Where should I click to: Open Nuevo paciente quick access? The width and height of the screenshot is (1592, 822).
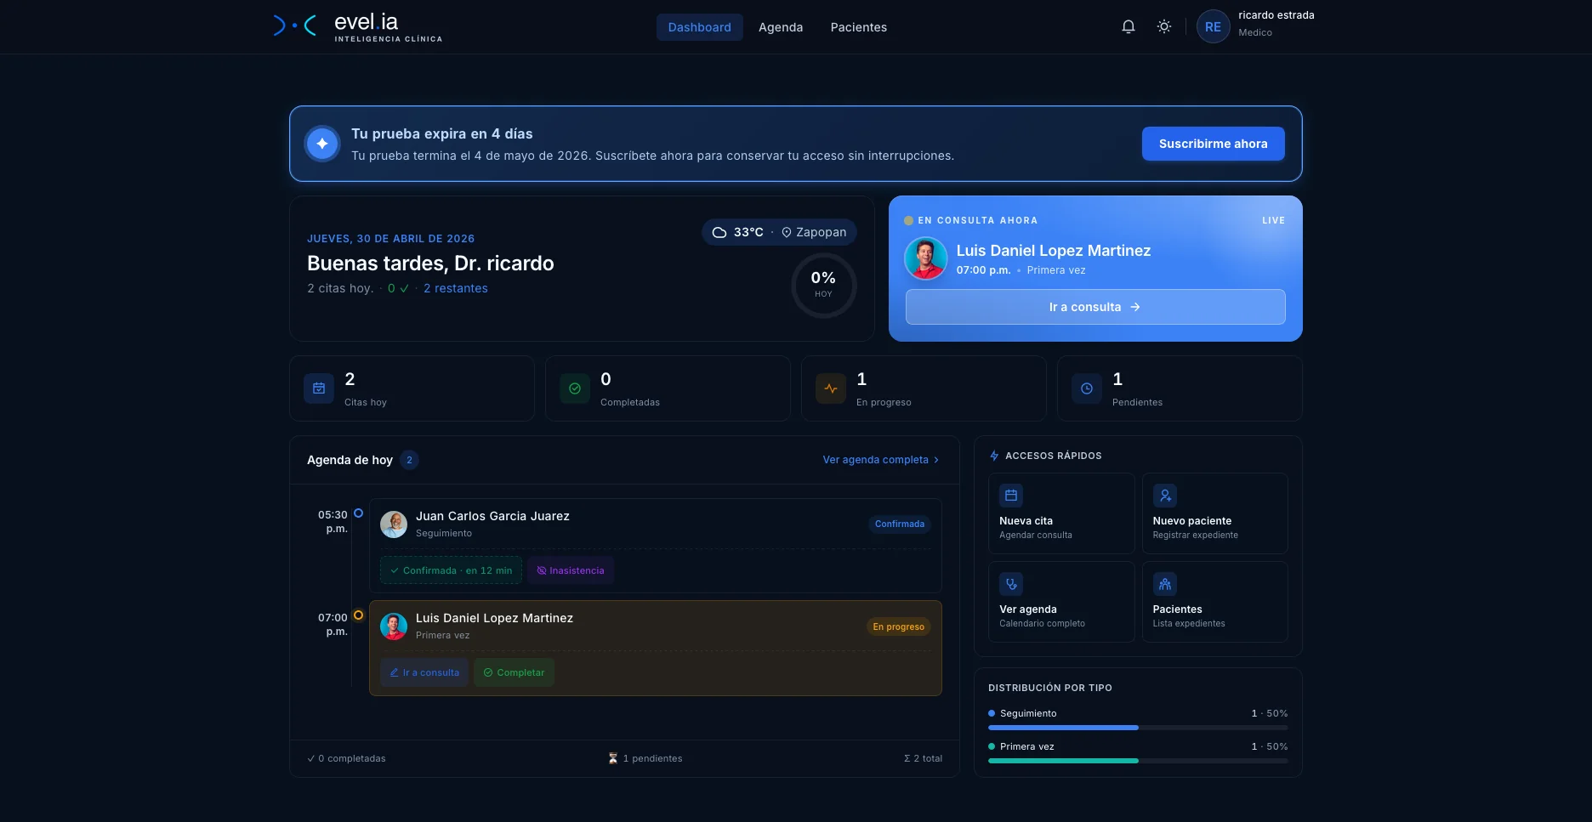tap(1214, 513)
